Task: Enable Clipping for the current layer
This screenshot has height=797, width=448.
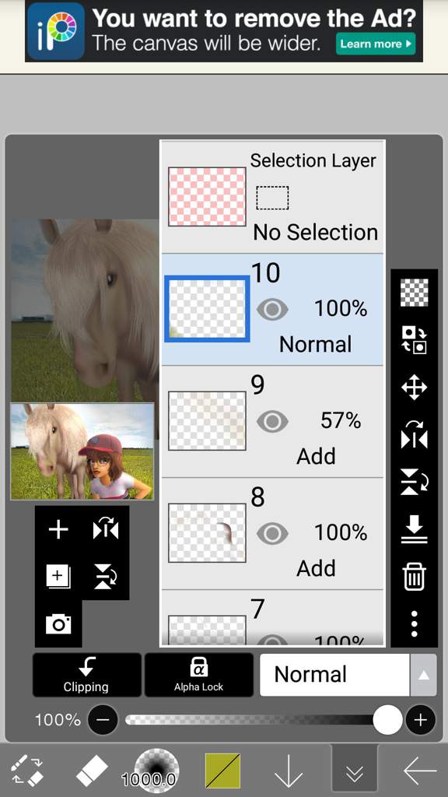Action: click(x=86, y=675)
